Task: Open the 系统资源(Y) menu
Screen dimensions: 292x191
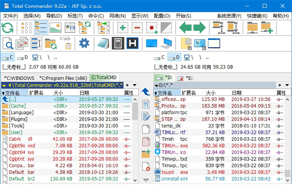Action: 229,16
